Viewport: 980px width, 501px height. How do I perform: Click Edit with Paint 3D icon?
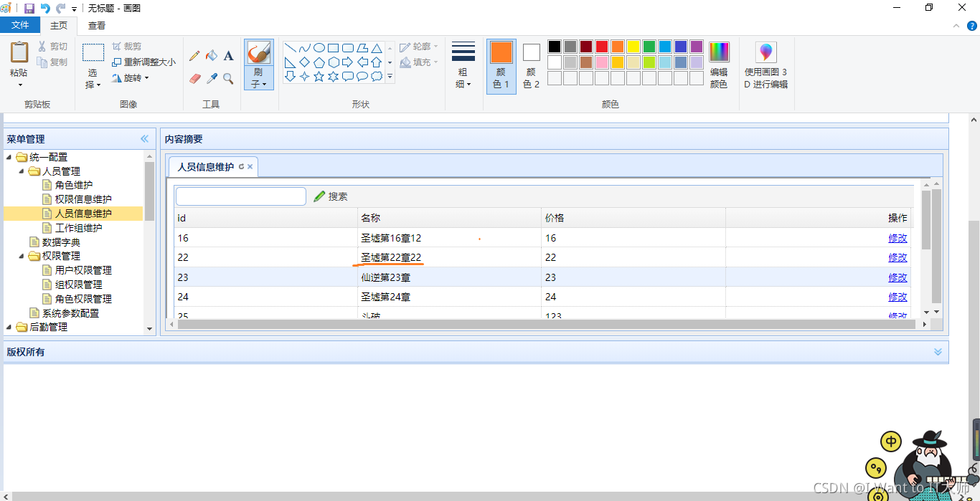coord(766,52)
